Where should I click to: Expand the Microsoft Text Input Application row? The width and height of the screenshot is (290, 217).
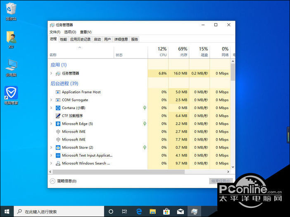51,155
